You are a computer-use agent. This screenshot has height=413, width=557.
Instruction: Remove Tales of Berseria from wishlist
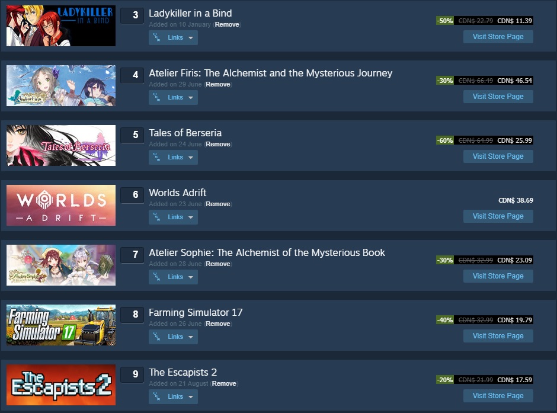(x=217, y=144)
